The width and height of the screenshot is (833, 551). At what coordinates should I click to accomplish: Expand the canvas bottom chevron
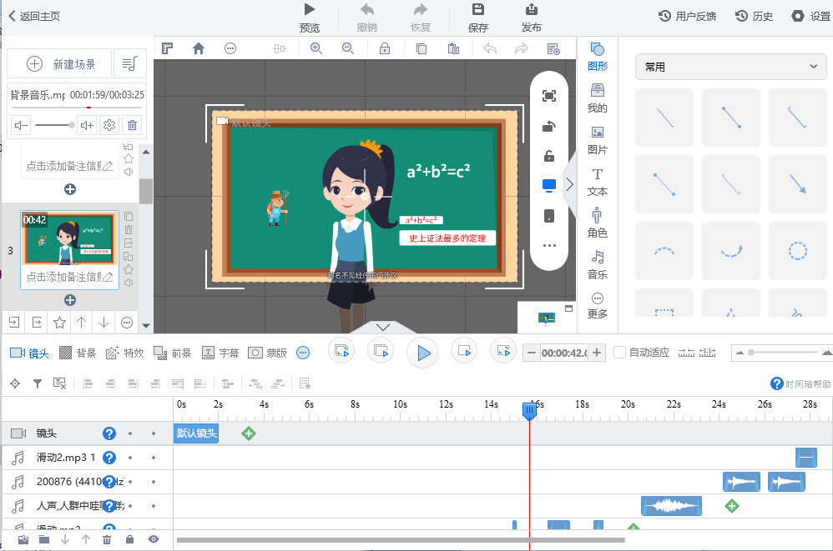click(x=381, y=326)
